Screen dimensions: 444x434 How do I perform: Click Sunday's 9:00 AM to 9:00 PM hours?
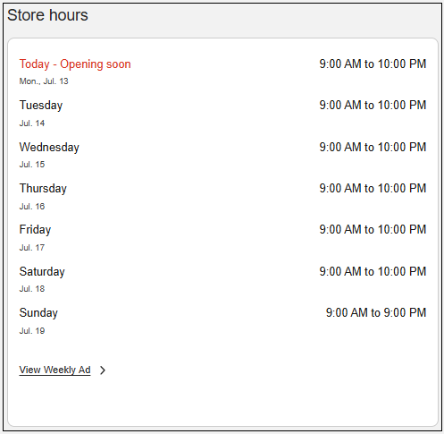[x=376, y=312]
